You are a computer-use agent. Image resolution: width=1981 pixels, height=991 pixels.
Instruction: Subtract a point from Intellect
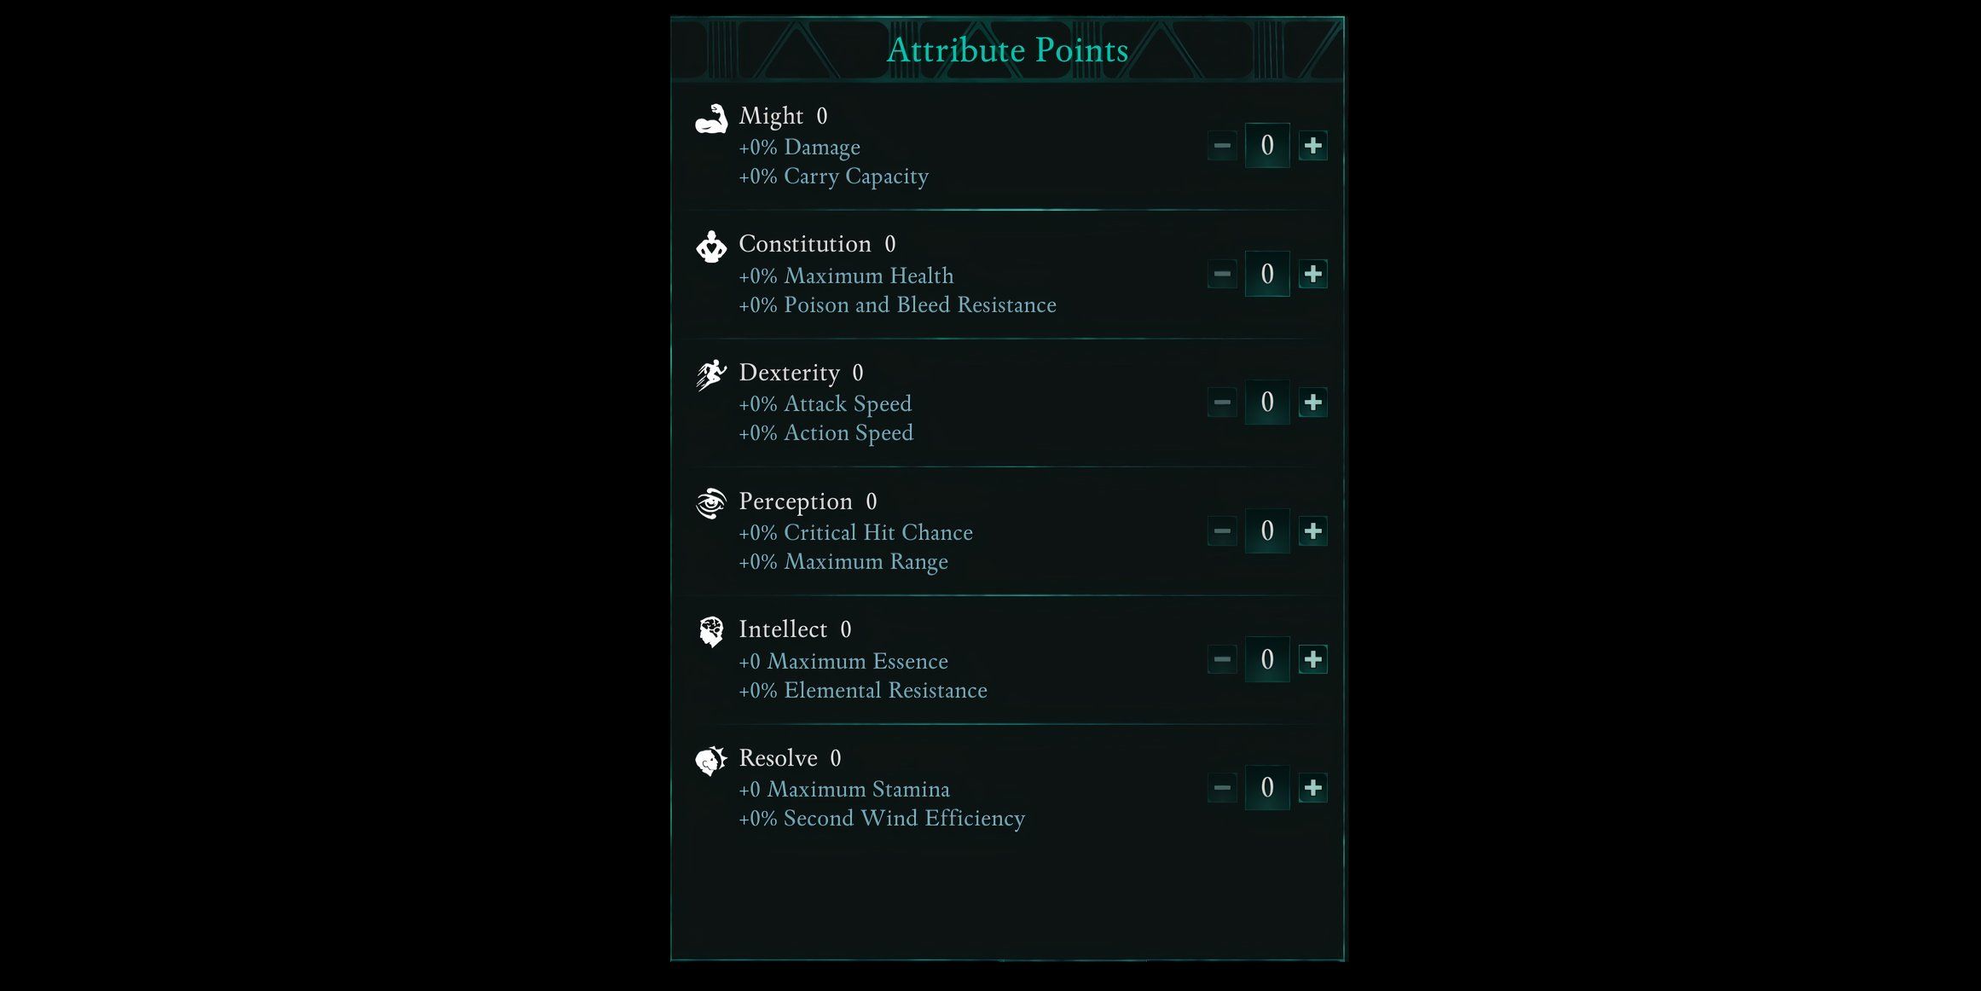click(x=1222, y=659)
